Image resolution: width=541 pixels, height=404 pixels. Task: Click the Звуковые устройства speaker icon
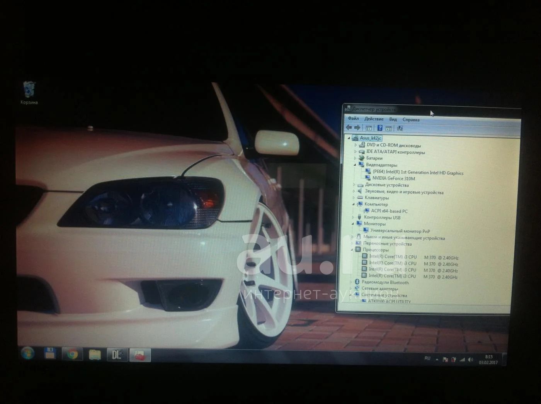(360, 191)
